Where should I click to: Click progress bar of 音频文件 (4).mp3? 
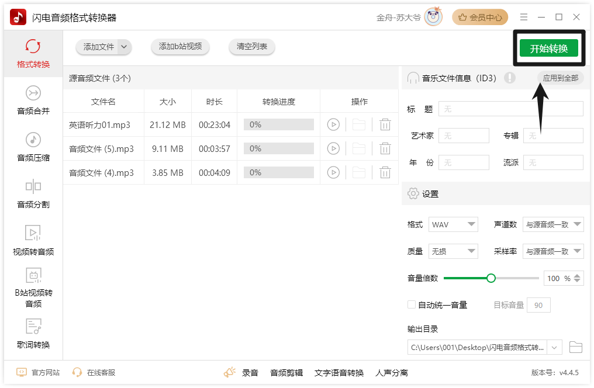(x=279, y=172)
